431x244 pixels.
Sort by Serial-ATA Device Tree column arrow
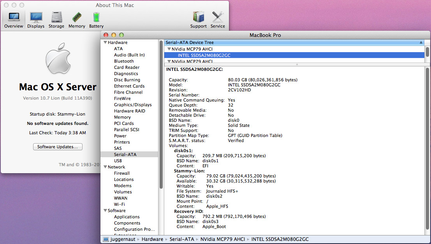[x=421, y=42]
